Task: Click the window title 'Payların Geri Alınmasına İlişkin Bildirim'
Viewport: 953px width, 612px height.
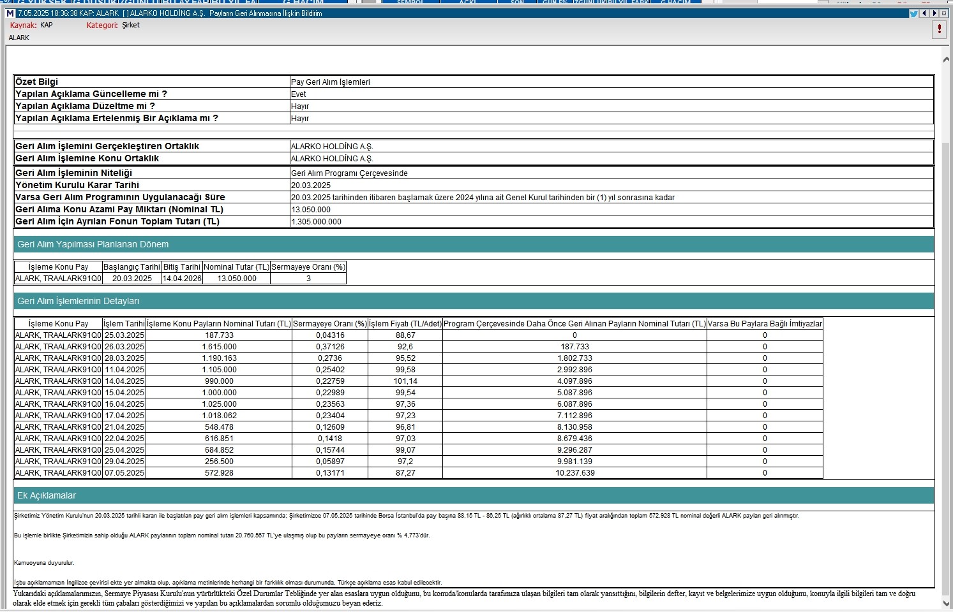Action: point(266,13)
